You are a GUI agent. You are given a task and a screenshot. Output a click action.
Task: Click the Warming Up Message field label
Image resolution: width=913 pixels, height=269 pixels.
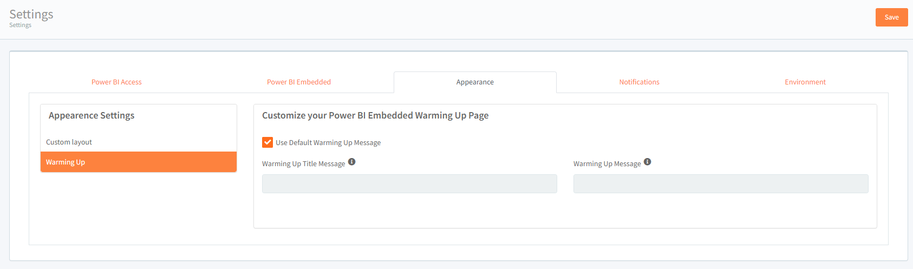tap(607, 164)
